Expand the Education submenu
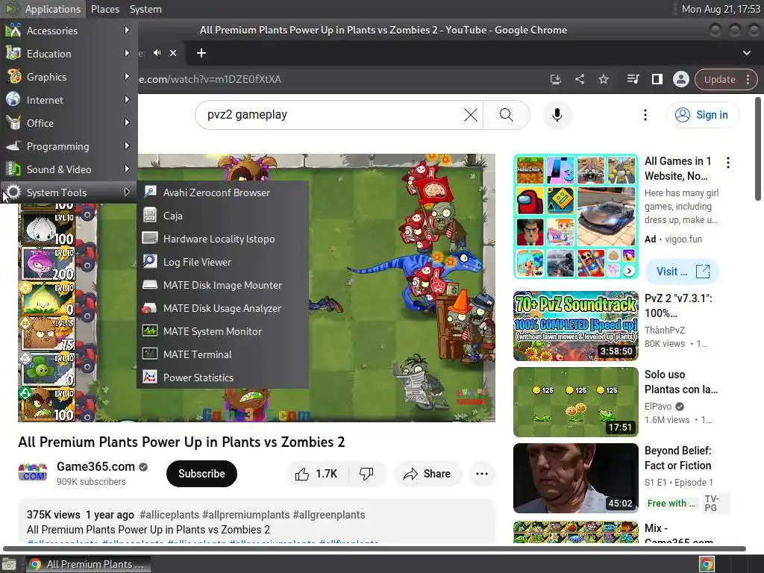764x573 pixels. click(69, 54)
